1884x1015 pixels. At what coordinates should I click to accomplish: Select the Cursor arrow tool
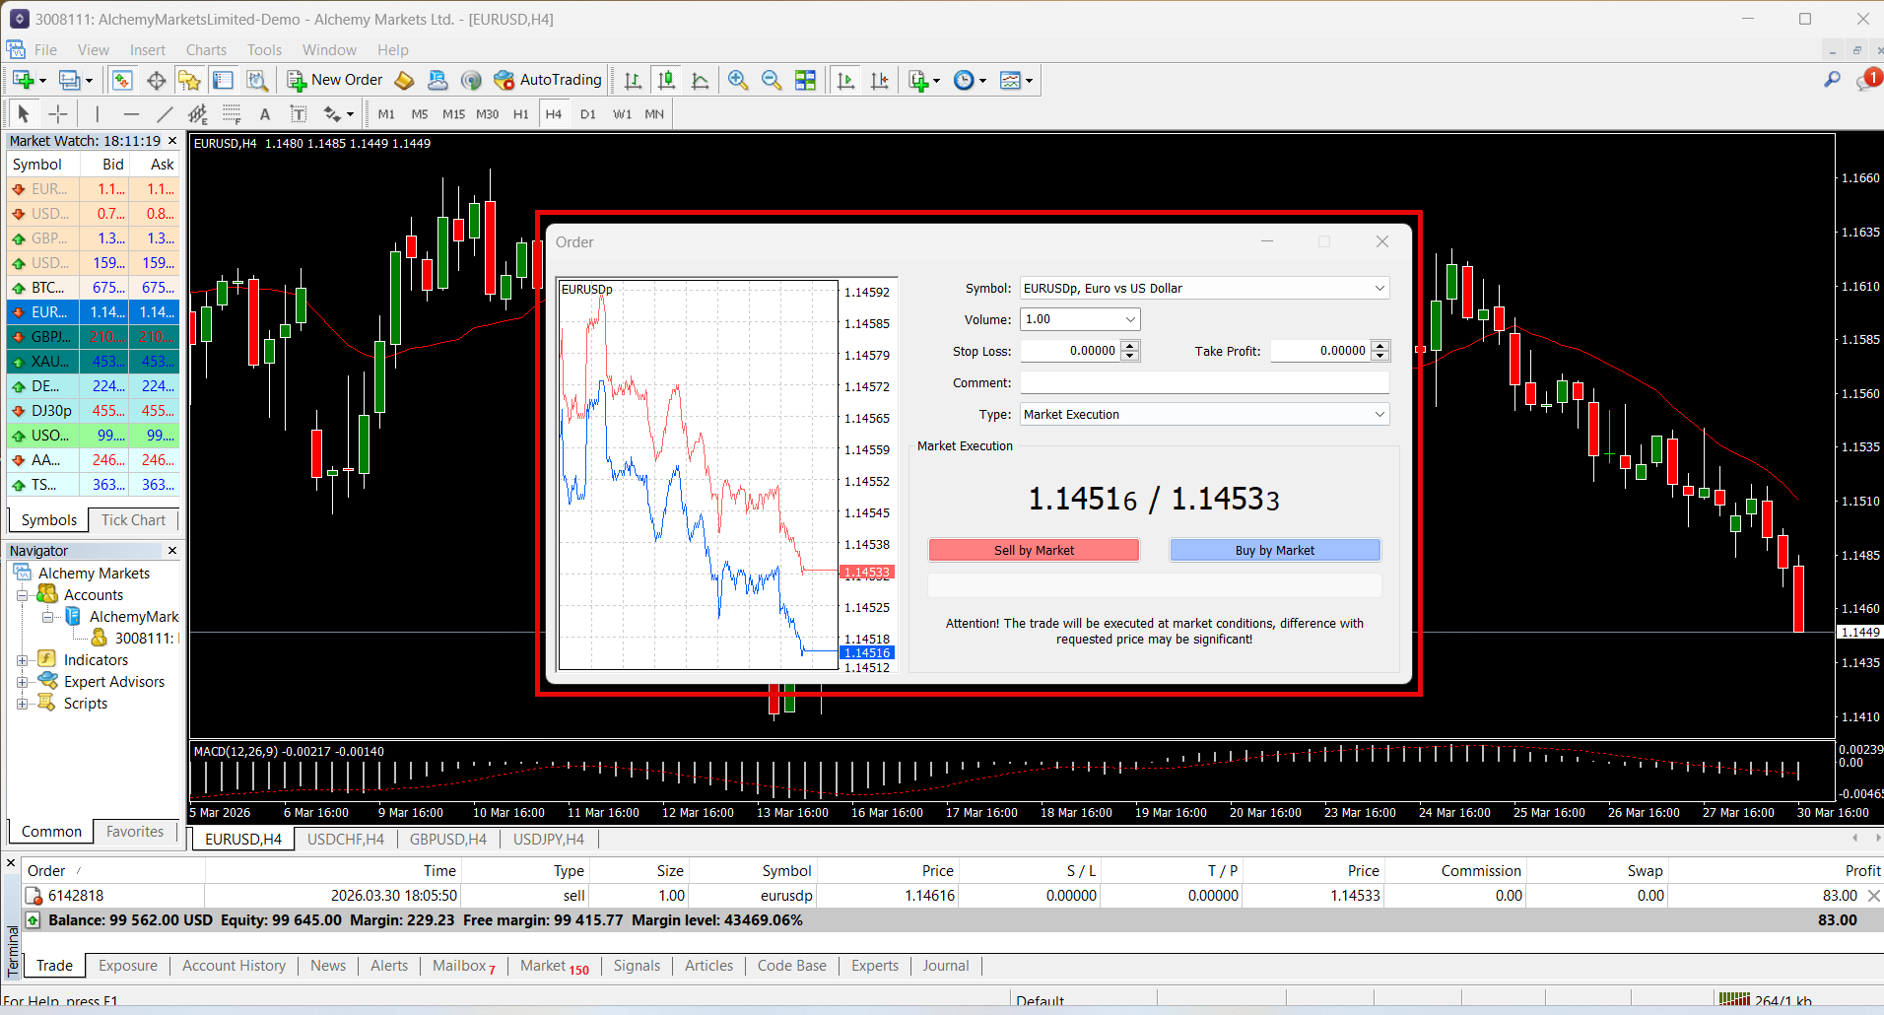click(x=24, y=114)
